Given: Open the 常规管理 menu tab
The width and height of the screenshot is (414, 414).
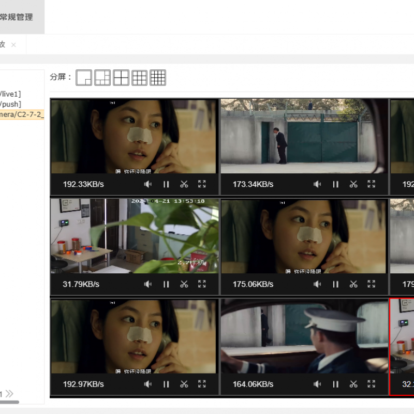Looking at the screenshot, I should [x=17, y=17].
